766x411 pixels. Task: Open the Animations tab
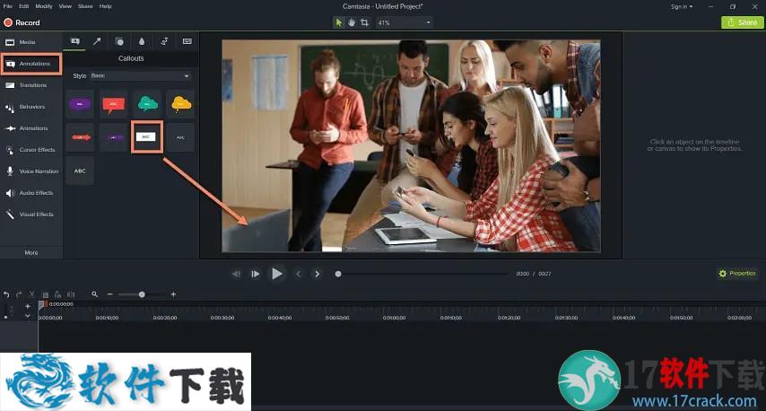(x=30, y=128)
